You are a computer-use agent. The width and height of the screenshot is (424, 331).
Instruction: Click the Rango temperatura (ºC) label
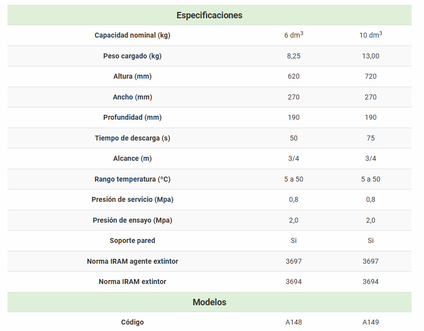click(132, 179)
